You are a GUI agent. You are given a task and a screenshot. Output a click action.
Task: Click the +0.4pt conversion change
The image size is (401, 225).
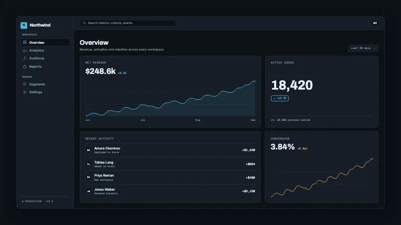(302, 148)
